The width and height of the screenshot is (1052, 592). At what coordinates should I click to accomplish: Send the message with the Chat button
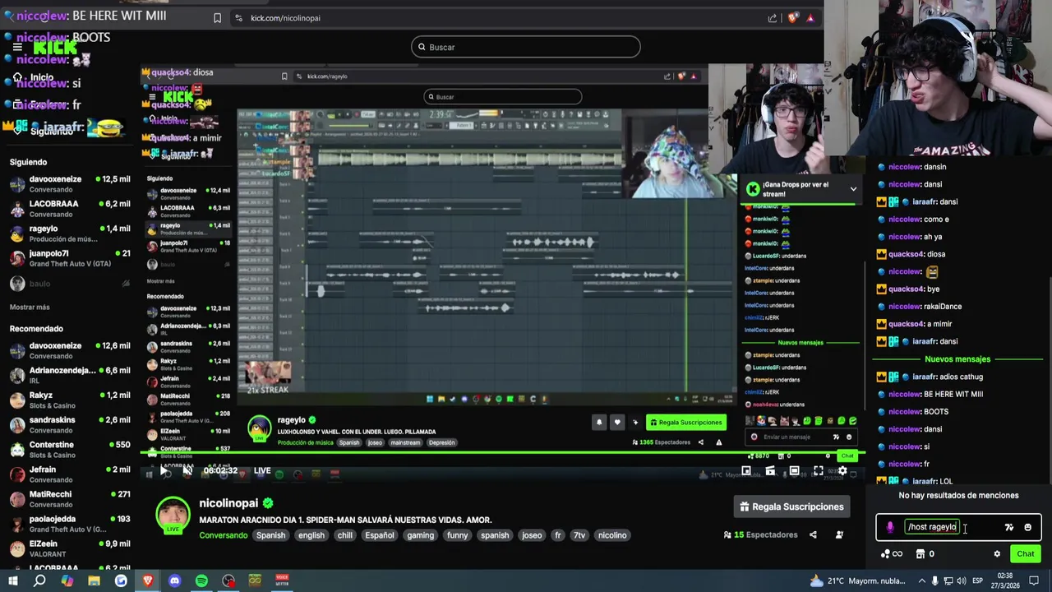(x=1025, y=554)
